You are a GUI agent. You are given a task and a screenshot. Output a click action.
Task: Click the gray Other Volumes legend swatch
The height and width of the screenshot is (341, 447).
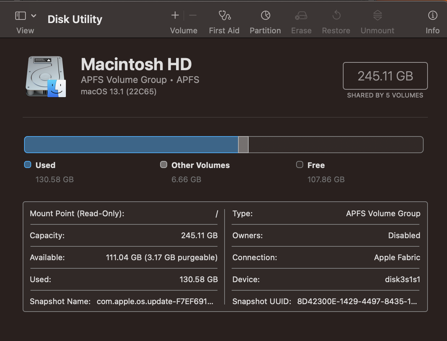click(x=164, y=164)
